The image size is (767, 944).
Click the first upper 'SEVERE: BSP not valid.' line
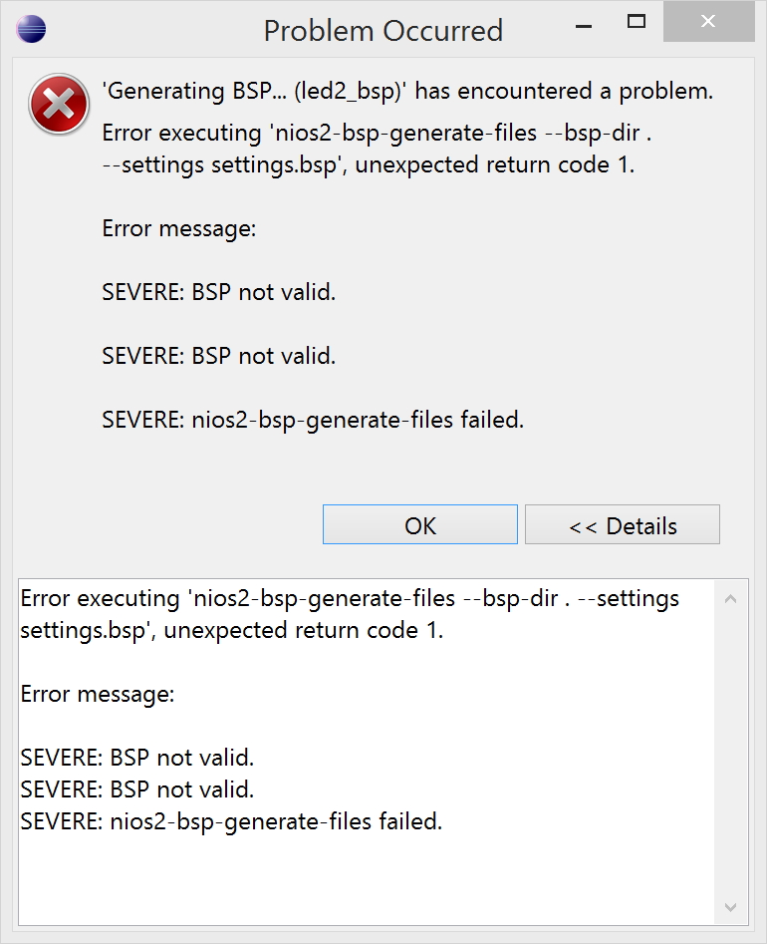[218, 292]
